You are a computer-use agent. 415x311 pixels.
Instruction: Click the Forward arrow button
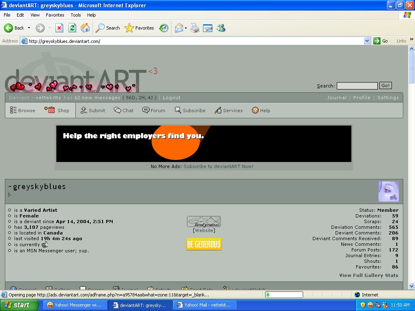click(40, 28)
